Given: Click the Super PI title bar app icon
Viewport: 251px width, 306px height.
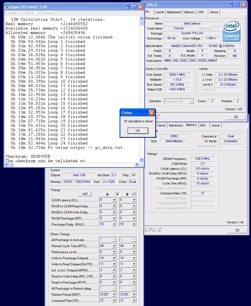Looking at the screenshot, I should tap(7, 6).
